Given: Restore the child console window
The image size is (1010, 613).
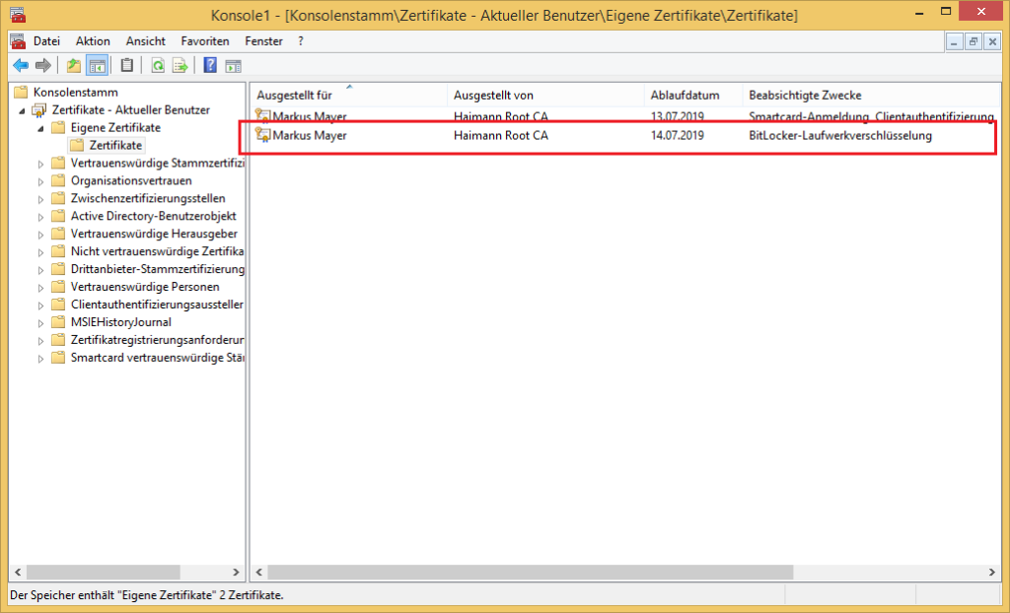Looking at the screenshot, I should click(973, 41).
